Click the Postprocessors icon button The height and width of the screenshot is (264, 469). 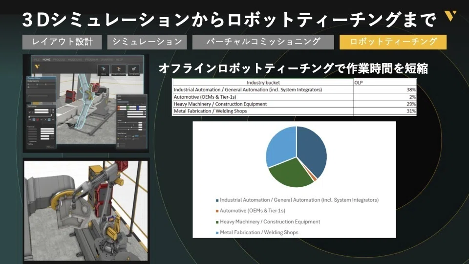pos(118,70)
